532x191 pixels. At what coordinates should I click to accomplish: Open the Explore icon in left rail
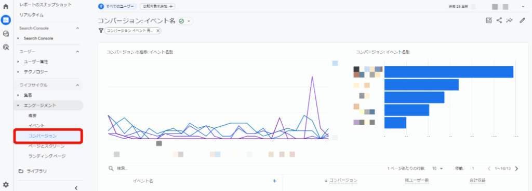coord(6,34)
